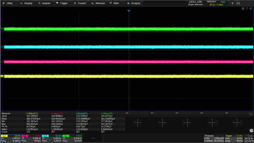The image size is (254, 143).
Task: Open the Acquire menu
Action: pyautogui.click(x=44, y=3)
